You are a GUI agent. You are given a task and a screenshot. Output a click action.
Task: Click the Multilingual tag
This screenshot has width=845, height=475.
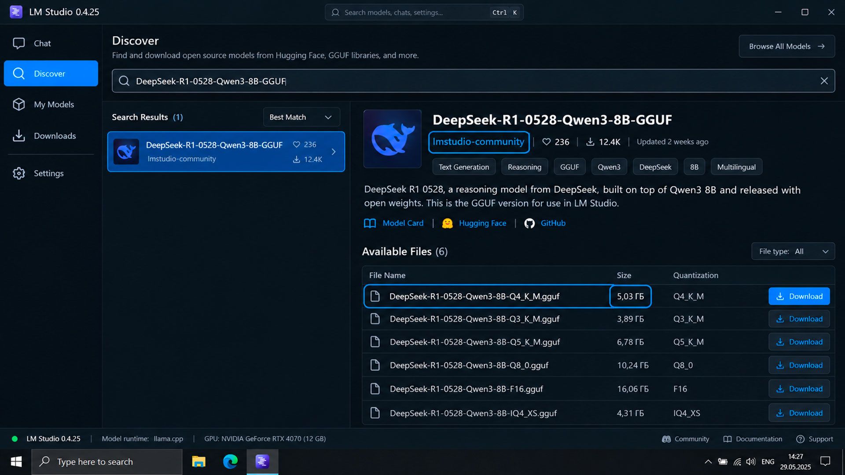[x=736, y=167]
